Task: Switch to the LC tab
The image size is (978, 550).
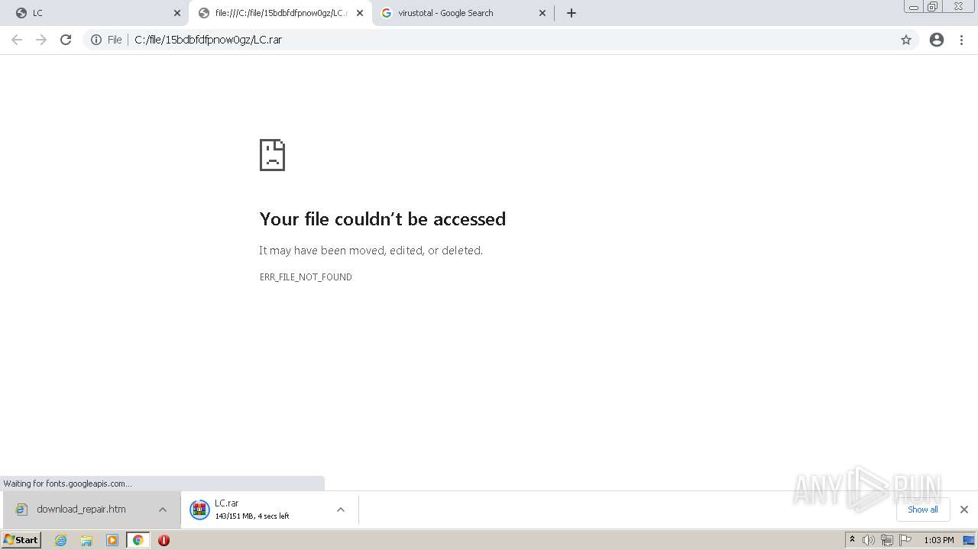Action: click(x=94, y=13)
